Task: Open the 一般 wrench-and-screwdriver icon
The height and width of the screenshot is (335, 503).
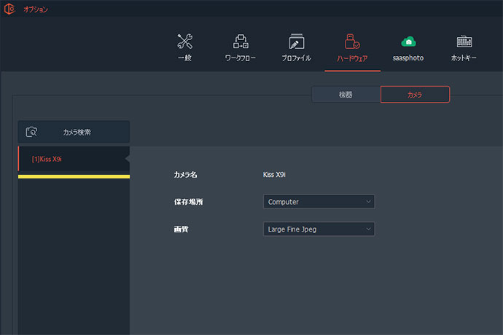Action: tap(184, 42)
